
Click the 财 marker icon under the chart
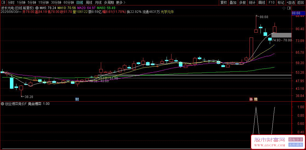77,99
